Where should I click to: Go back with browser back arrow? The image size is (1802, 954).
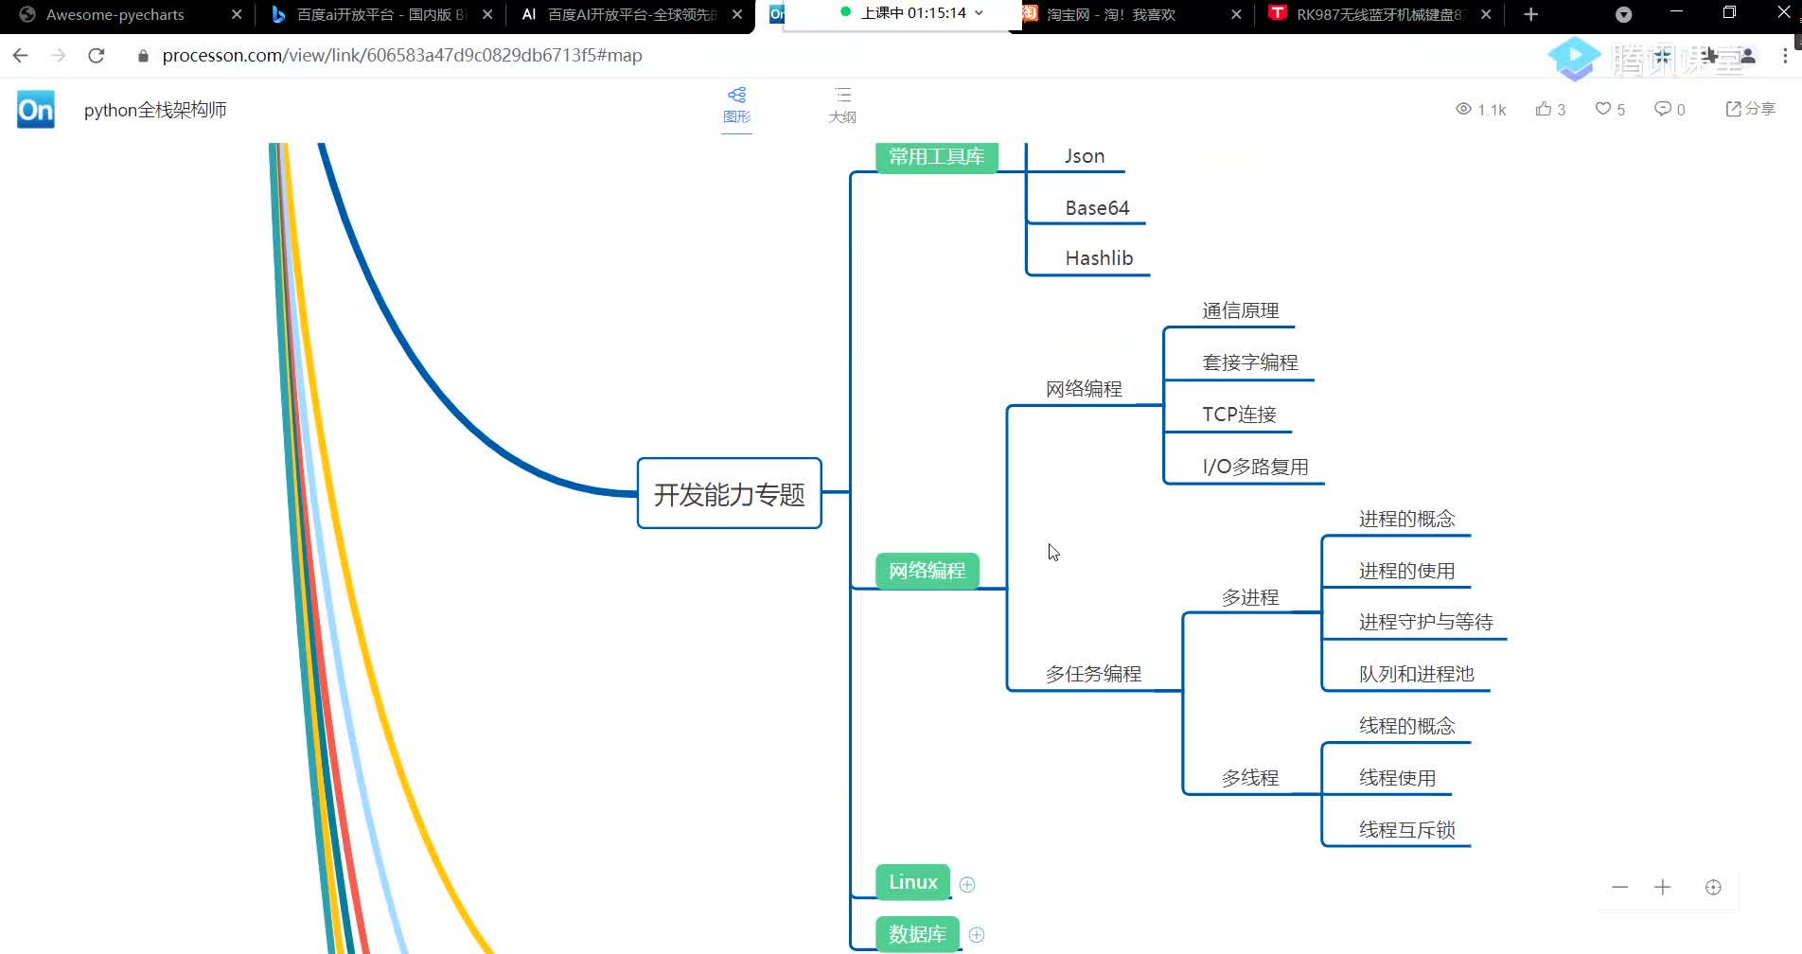[x=20, y=56]
